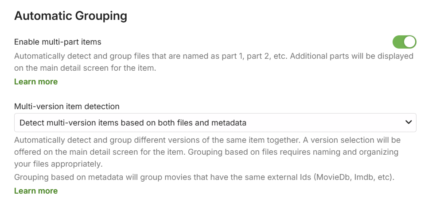Screen dimensions: 436x206
Task: Click the "Multi-version item detection" label
Action: point(67,106)
